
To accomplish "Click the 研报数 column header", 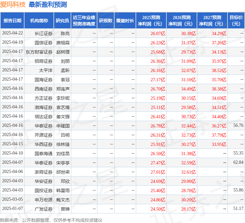I will coord(106,20).
